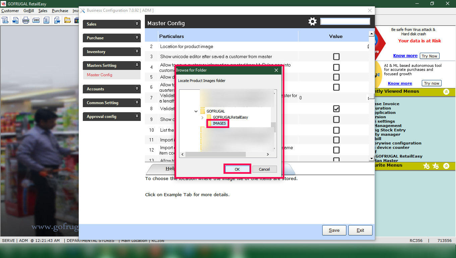Tick the checkbox in row 9
Viewport: 456px width, 258px height.
[336, 119]
